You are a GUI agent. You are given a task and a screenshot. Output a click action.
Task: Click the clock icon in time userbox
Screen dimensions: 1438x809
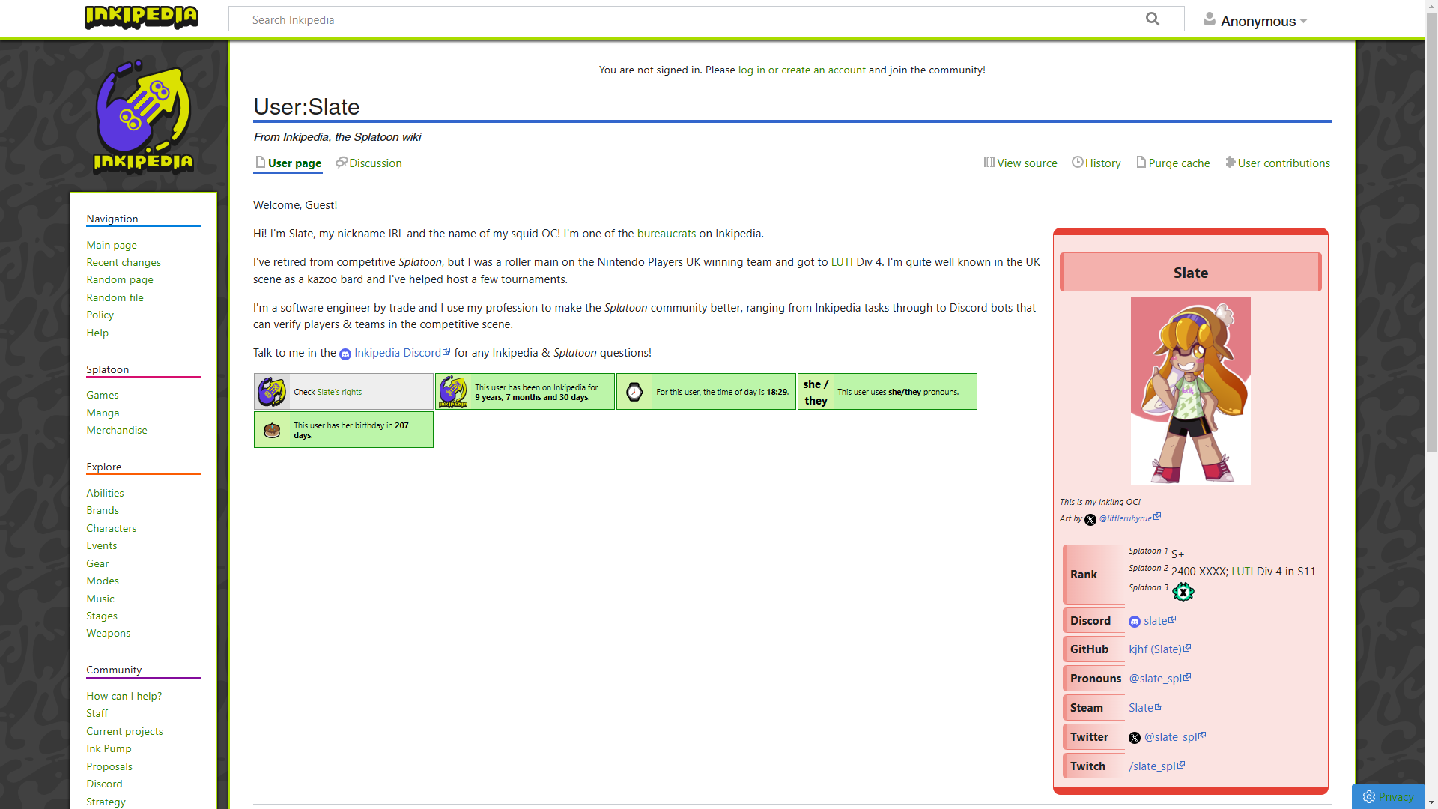[634, 392]
